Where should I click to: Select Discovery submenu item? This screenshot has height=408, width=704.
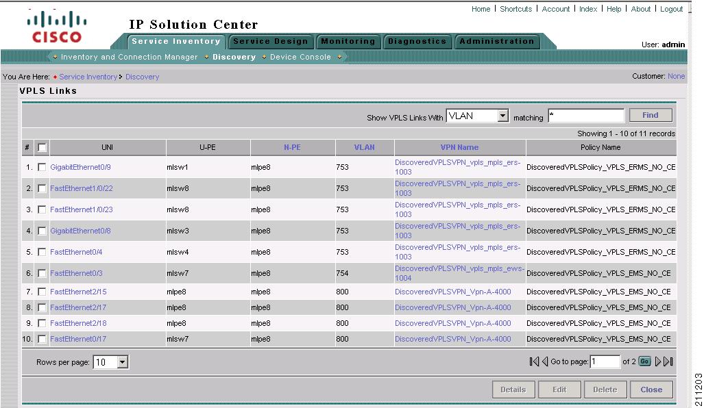click(x=234, y=57)
